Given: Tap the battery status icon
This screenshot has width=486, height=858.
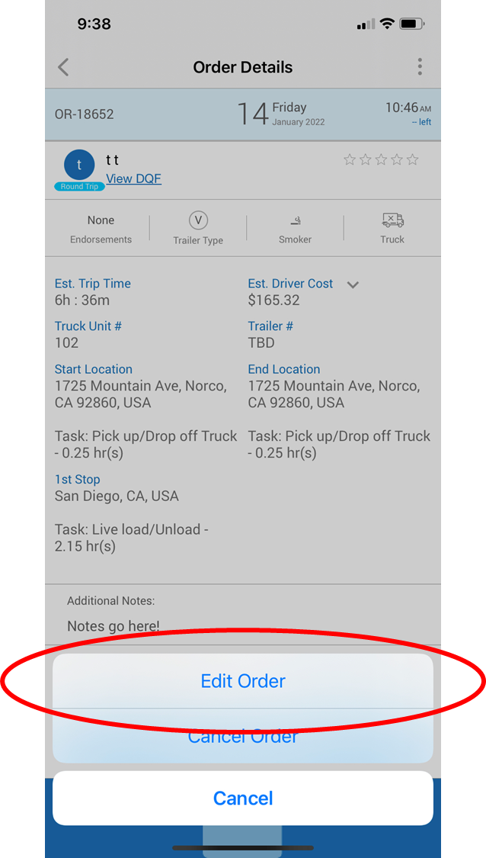Looking at the screenshot, I should click(412, 24).
